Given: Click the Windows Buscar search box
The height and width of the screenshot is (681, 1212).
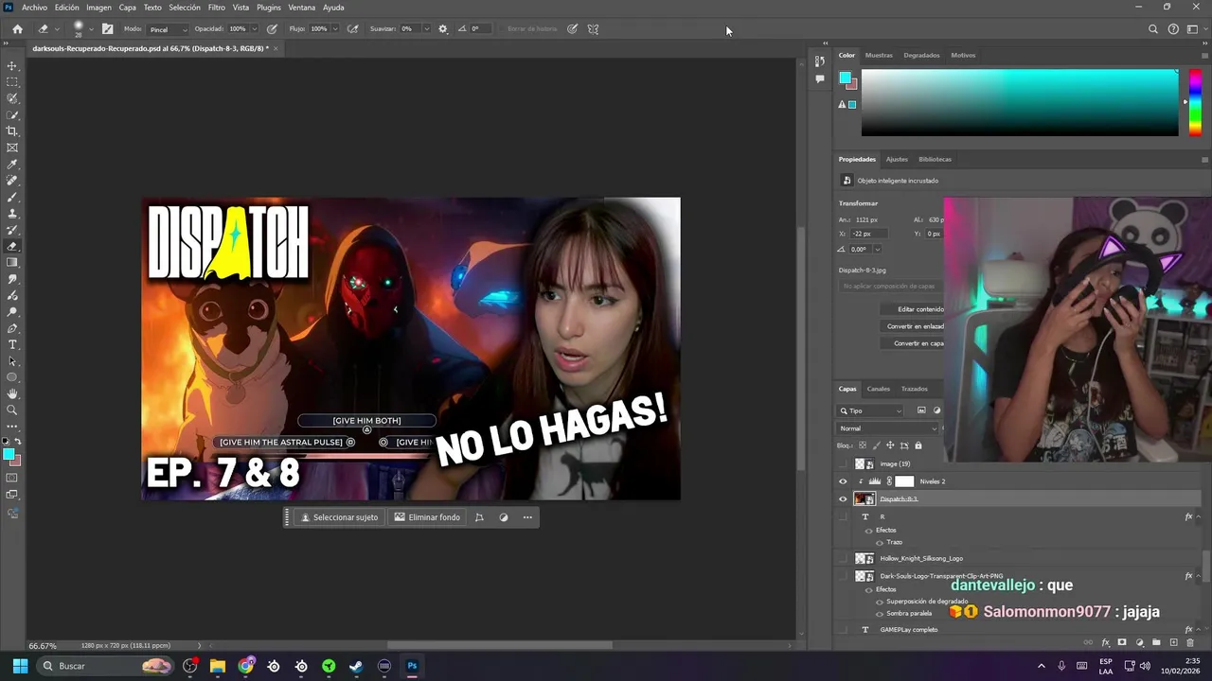Looking at the screenshot, I should [104, 666].
